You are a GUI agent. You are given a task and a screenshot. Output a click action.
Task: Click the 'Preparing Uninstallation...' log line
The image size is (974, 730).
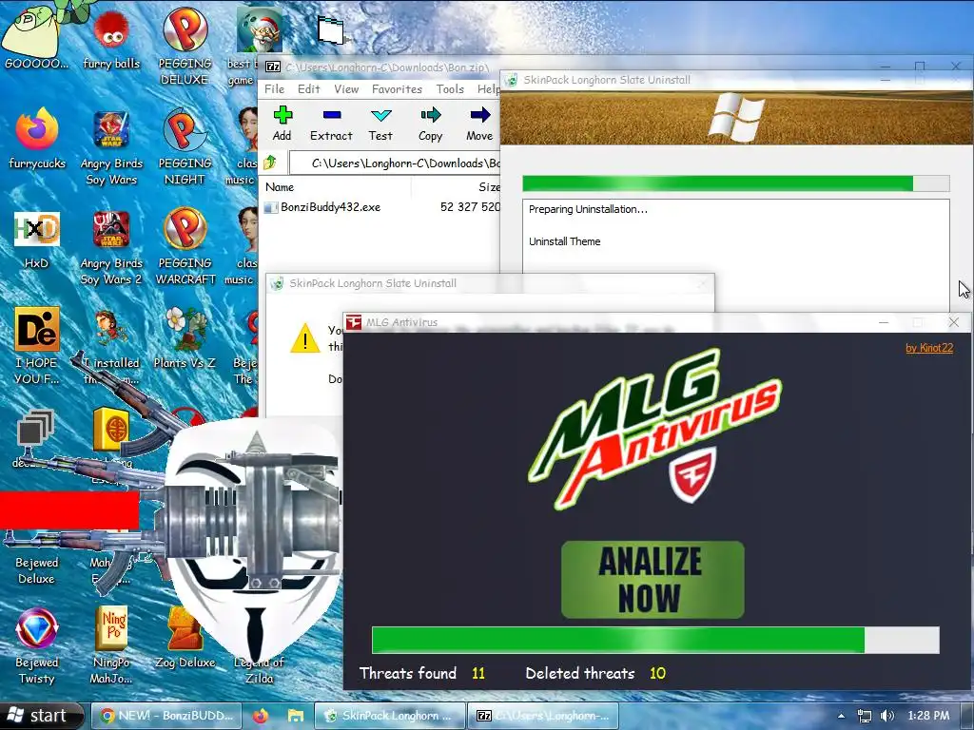pyautogui.click(x=588, y=209)
